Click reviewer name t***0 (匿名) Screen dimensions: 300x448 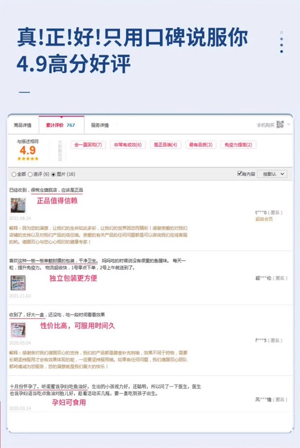click(268, 212)
